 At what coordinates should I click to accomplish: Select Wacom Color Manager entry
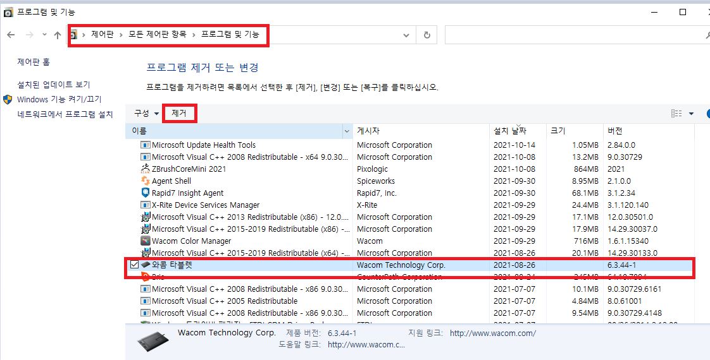coord(191,241)
